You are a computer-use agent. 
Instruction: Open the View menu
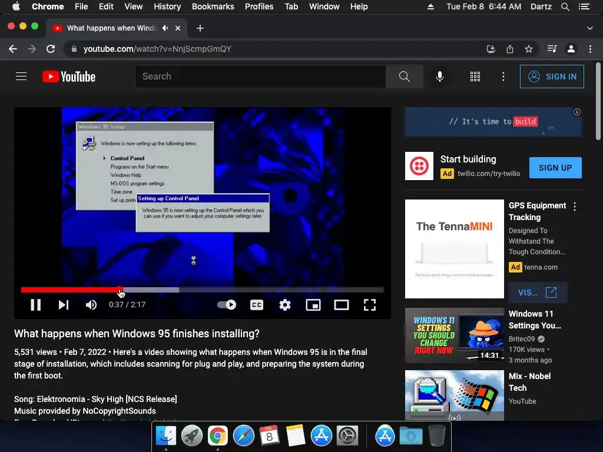point(134,6)
